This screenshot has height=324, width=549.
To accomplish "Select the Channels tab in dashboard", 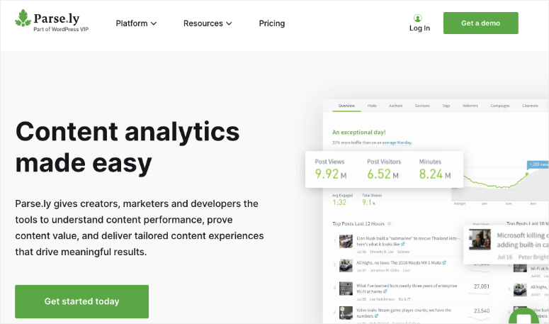I will point(530,106).
